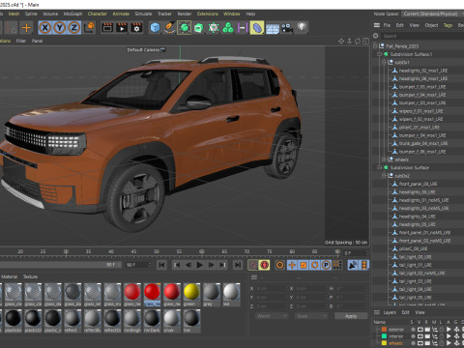Click the green cloner spheres icon
The height and width of the screenshot is (348, 464).
(228, 28)
